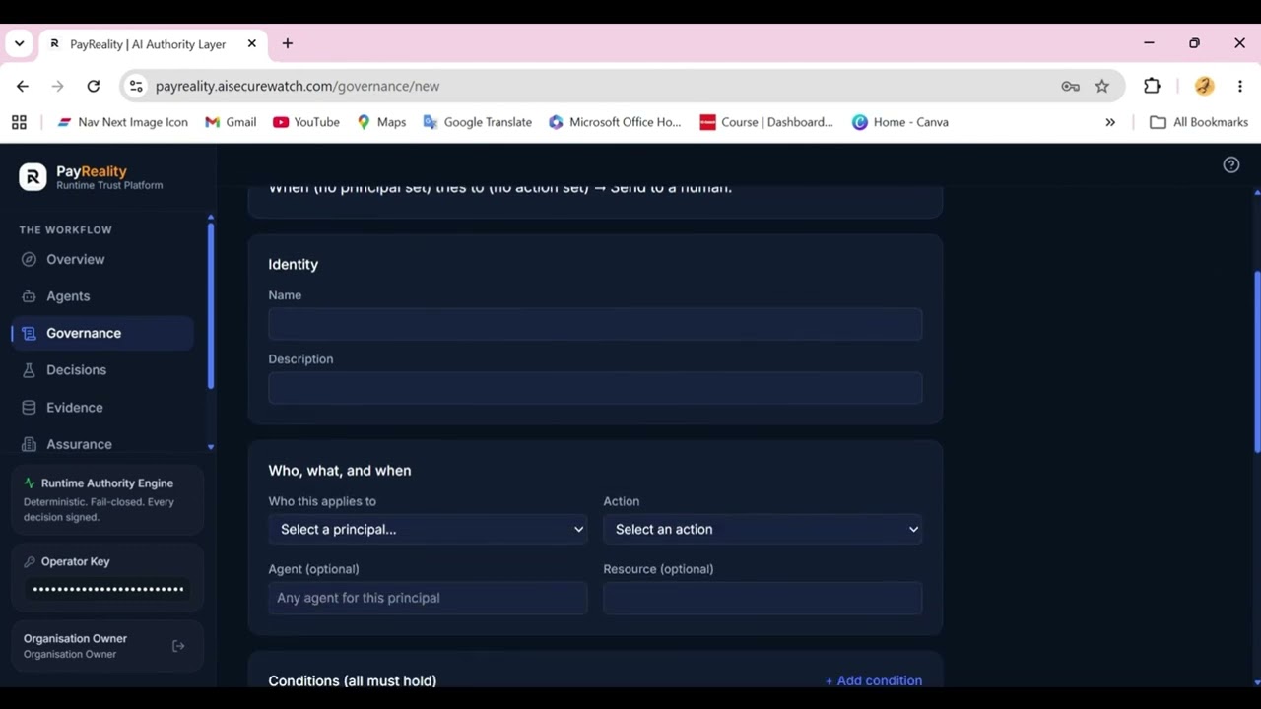1261x709 pixels.
Task: Click the Agent (optional) input field
Action: coord(428,598)
